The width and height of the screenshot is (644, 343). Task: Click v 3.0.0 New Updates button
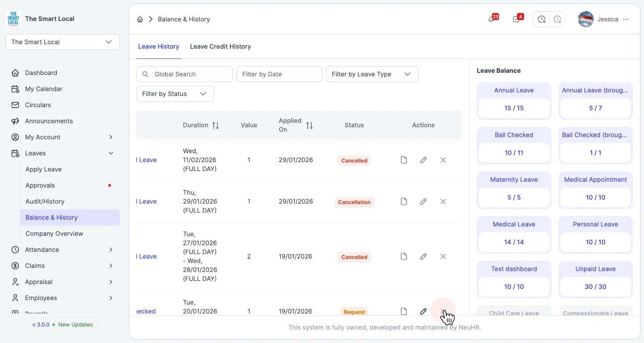(x=63, y=325)
